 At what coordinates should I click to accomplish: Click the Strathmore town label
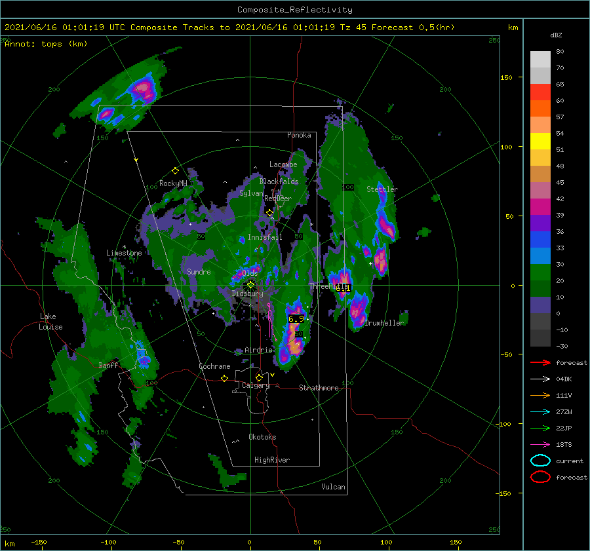click(319, 388)
